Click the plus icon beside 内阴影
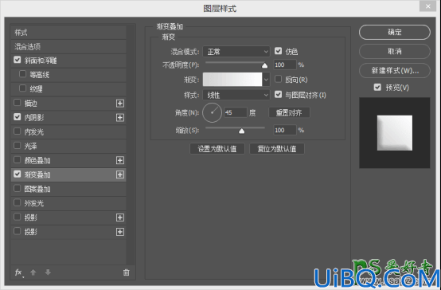 tap(120, 117)
